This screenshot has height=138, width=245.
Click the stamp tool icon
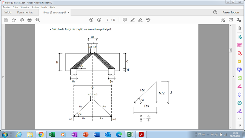(148, 20)
